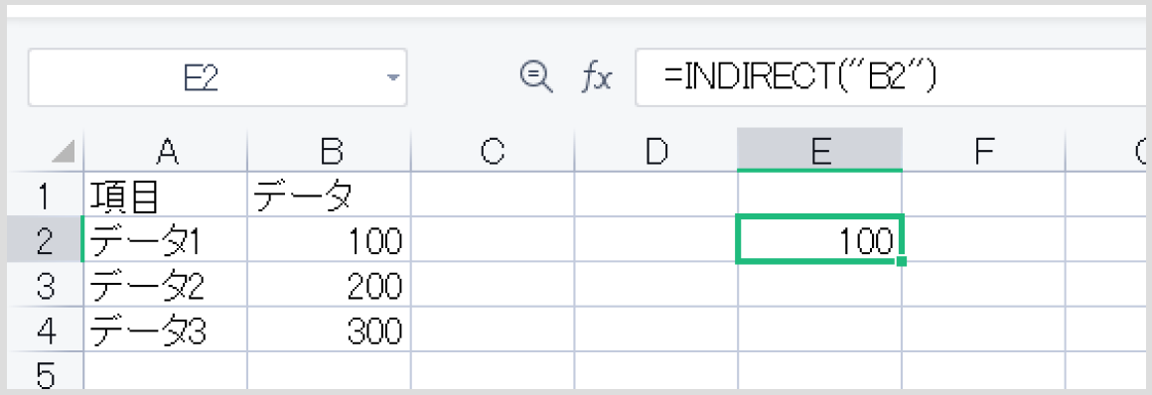Click the Name Box showing E2

click(x=217, y=77)
